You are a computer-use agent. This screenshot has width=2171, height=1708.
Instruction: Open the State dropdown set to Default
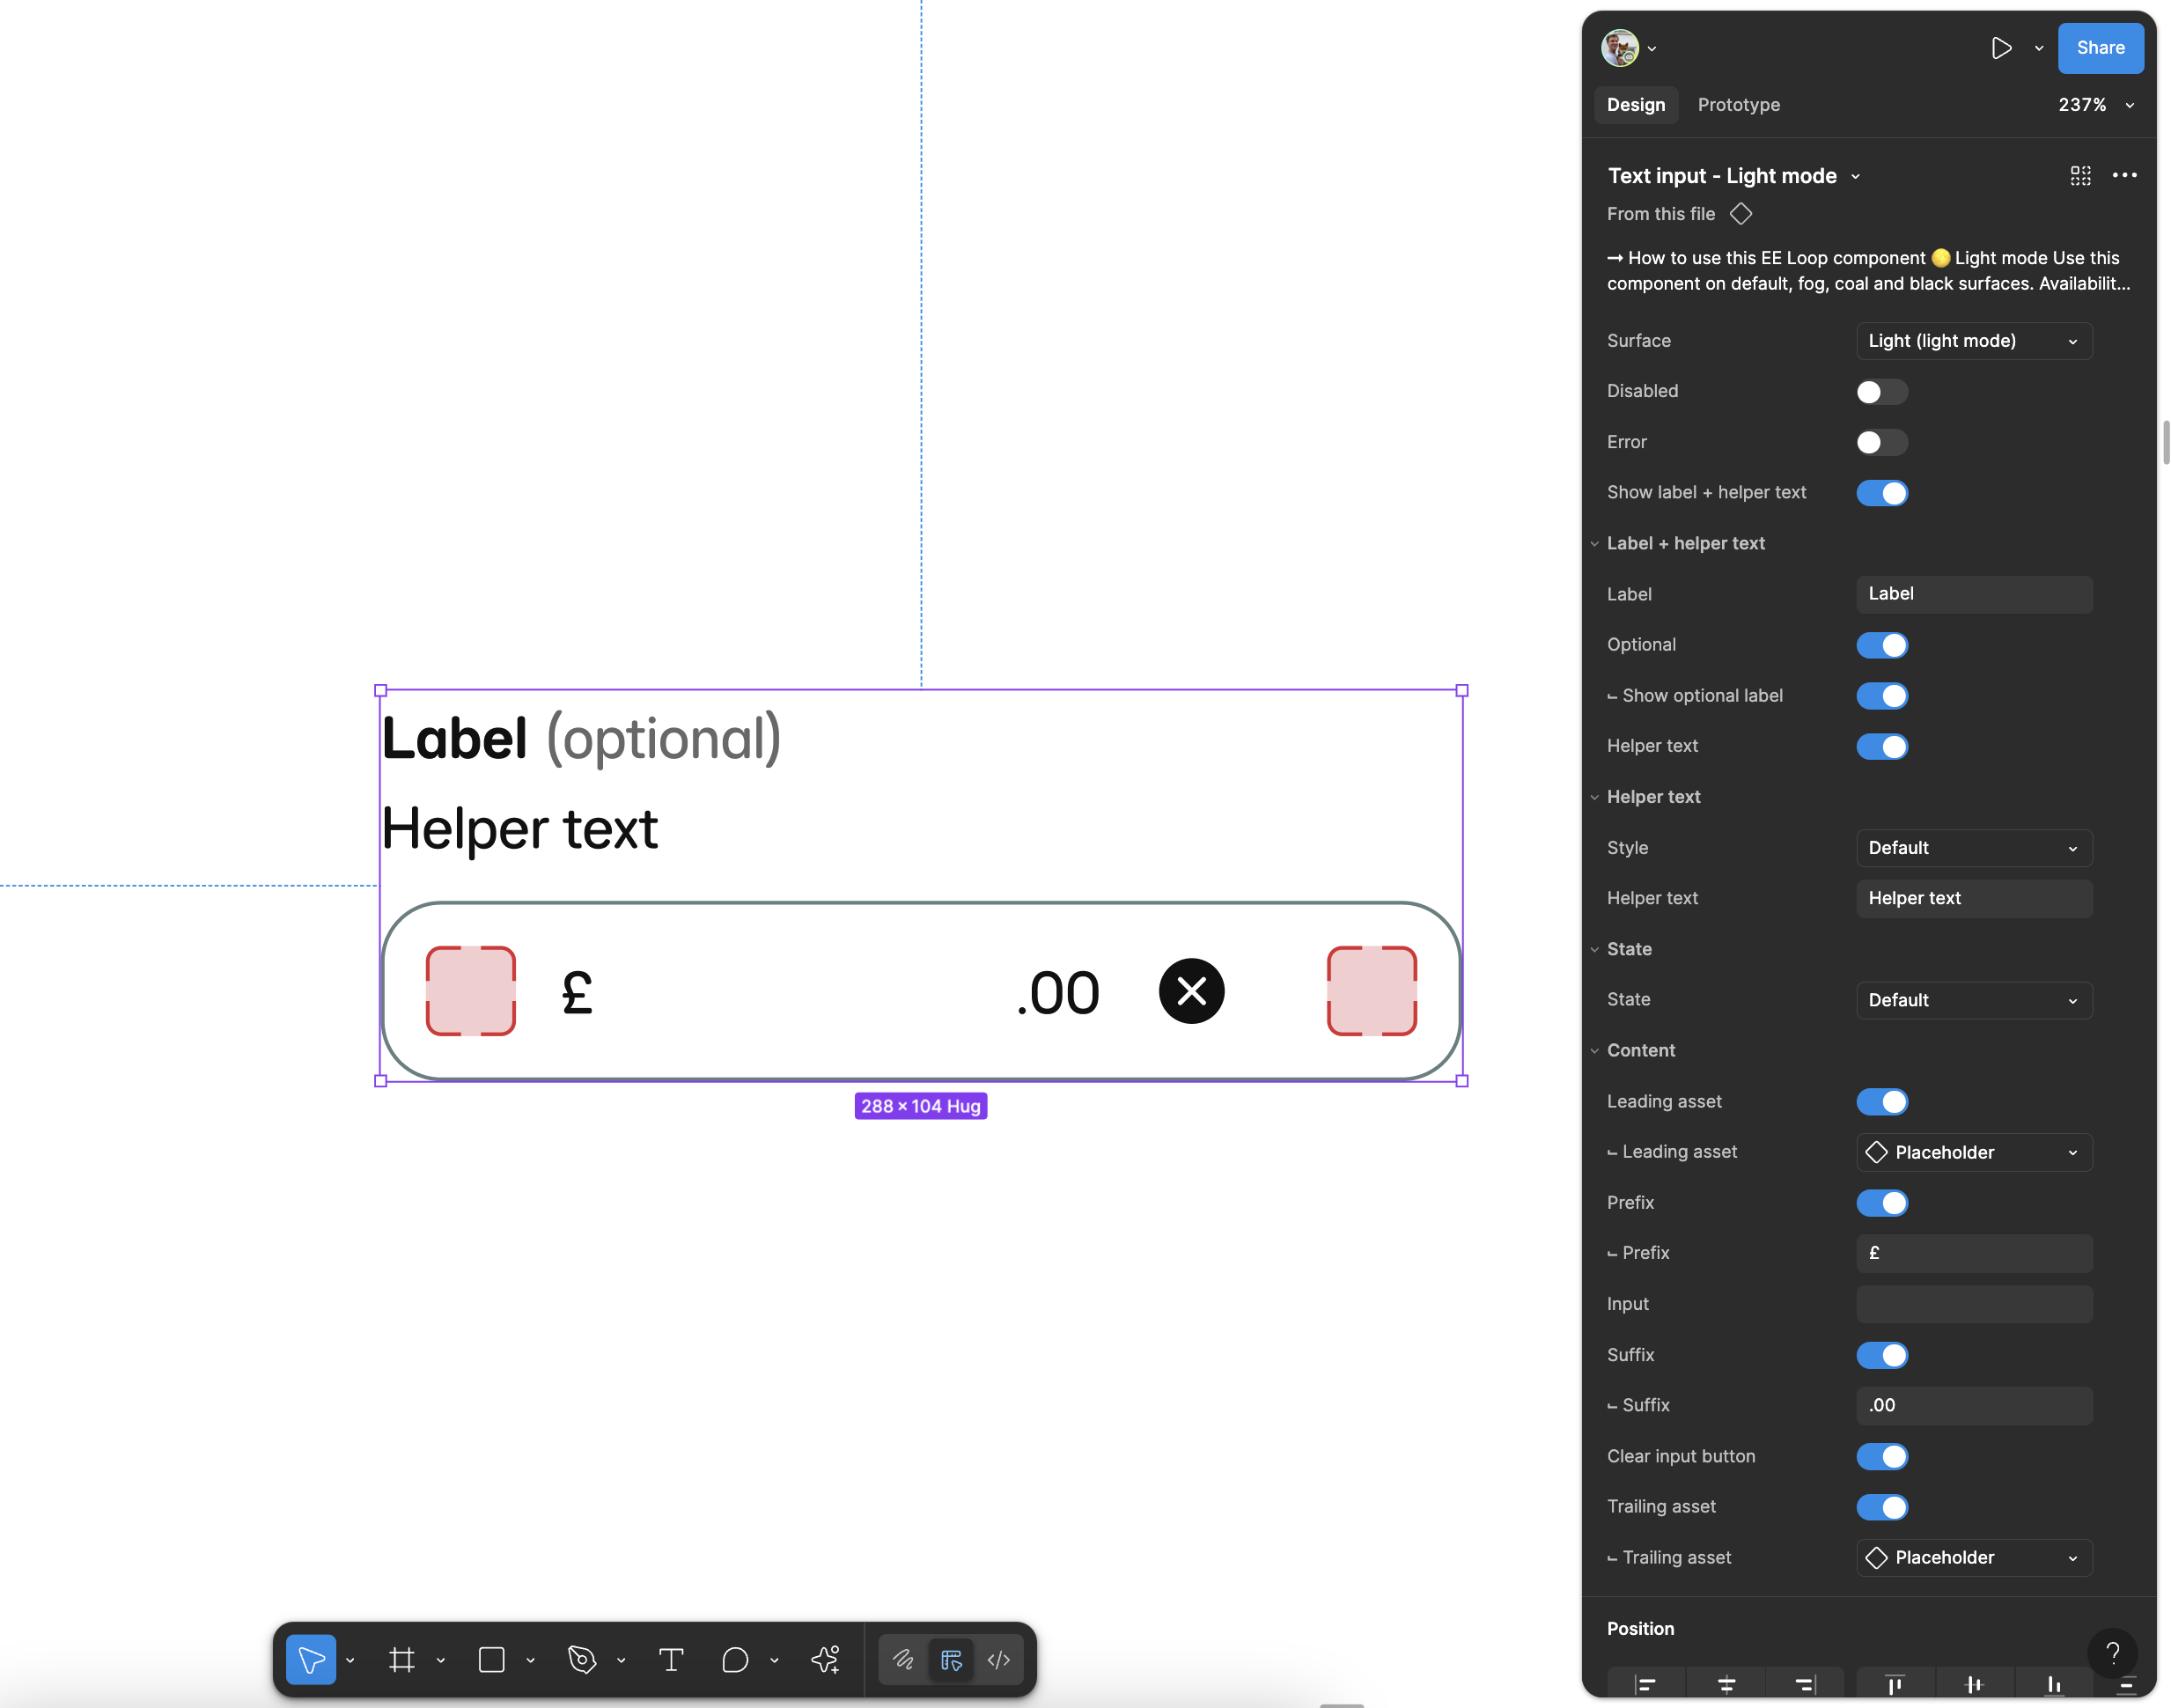[1973, 1000]
